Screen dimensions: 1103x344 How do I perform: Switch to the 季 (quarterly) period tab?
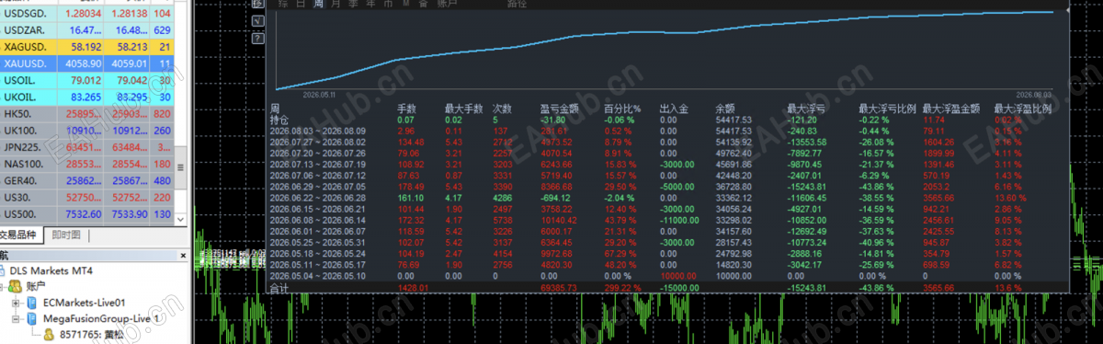(x=352, y=5)
